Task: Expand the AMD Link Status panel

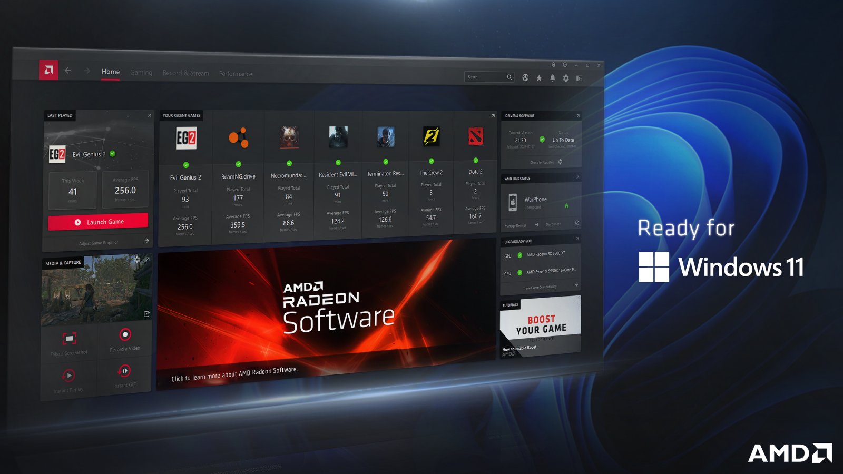Action: (577, 177)
